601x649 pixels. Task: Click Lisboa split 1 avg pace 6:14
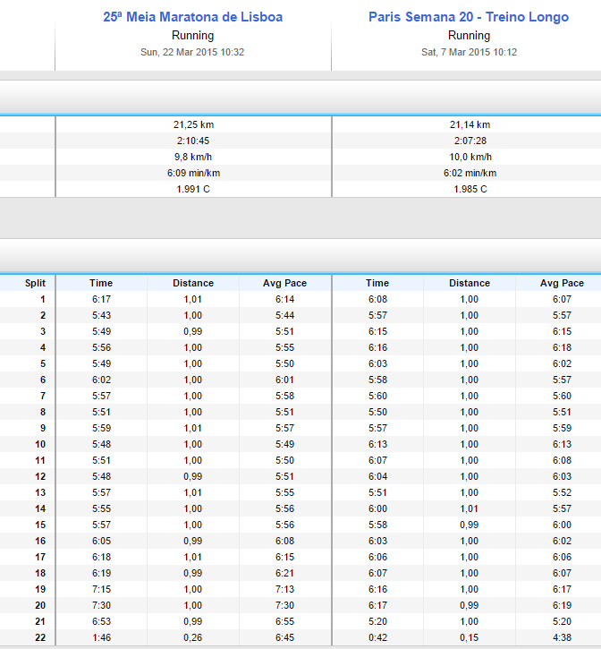pyautogui.click(x=285, y=299)
